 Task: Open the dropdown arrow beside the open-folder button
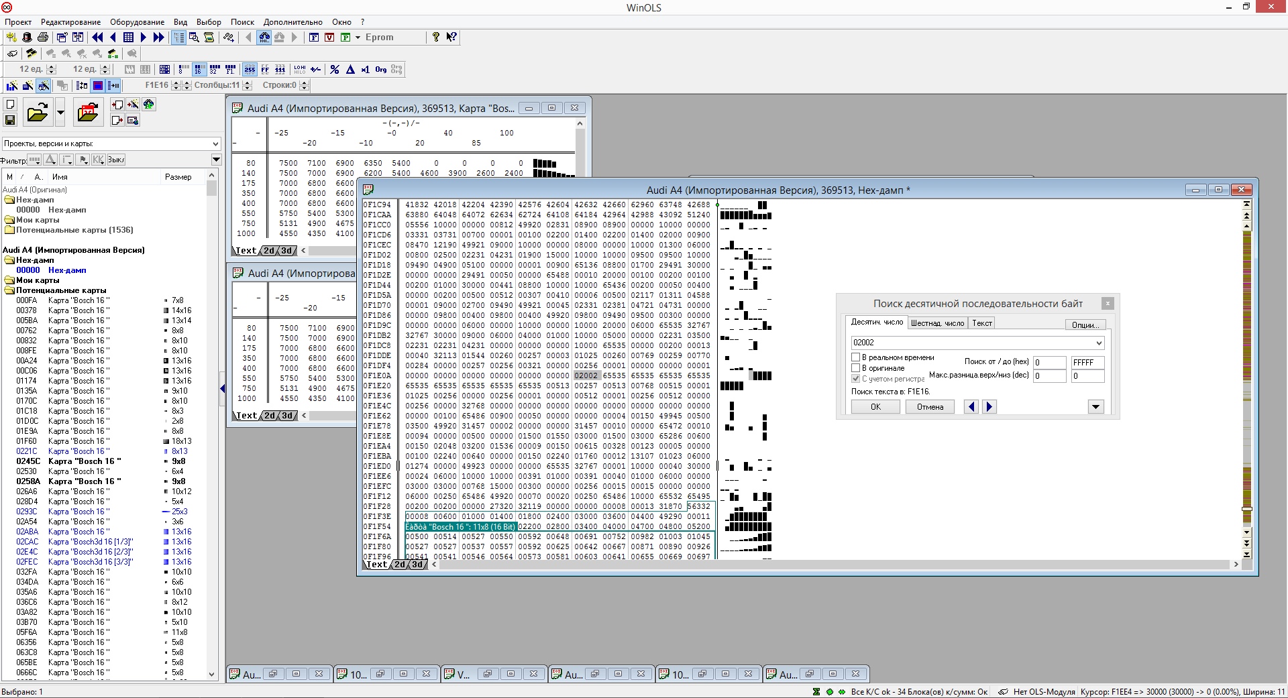click(60, 112)
